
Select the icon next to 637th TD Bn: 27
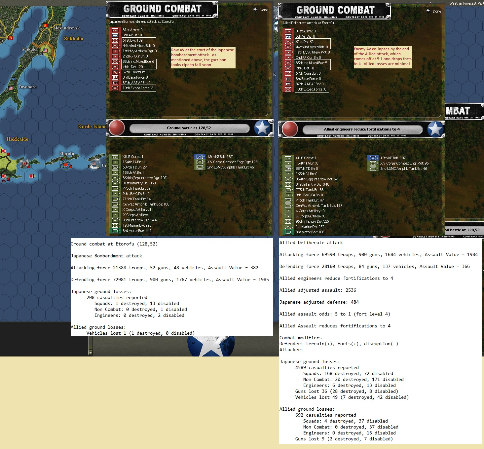coord(115,168)
